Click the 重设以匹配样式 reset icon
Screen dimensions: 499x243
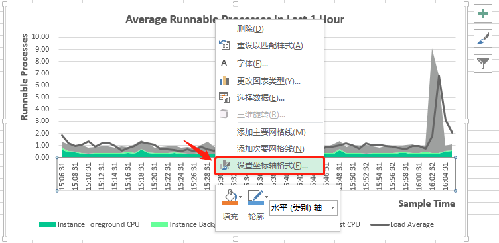pyautogui.click(x=224, y=46)
